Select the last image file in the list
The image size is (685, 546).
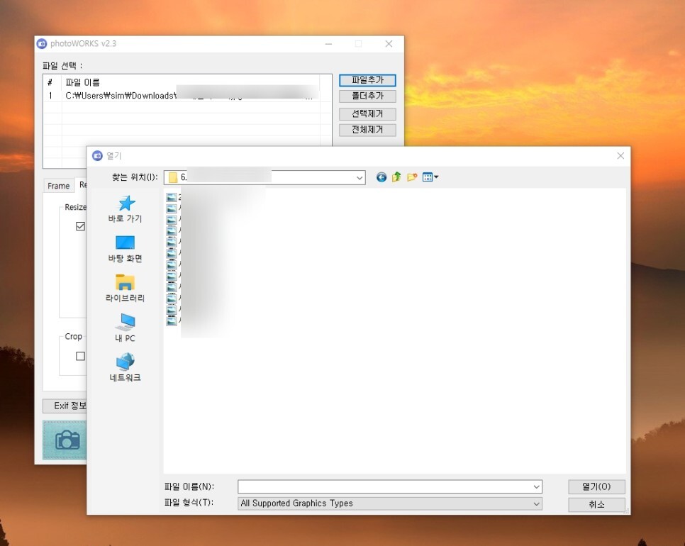pos(172,321)
